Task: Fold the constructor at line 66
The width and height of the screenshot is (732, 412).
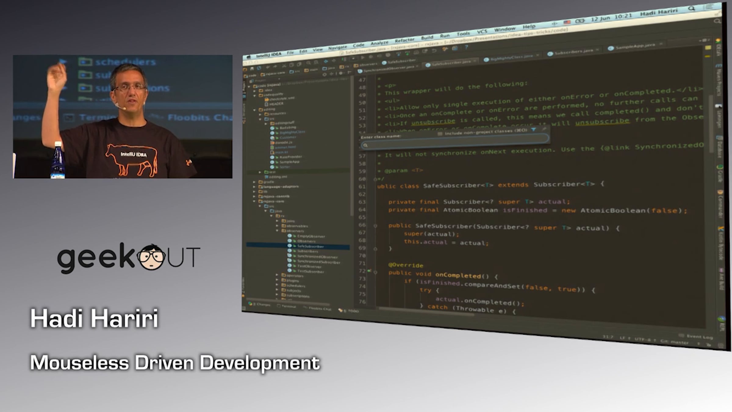Action: 375,226
